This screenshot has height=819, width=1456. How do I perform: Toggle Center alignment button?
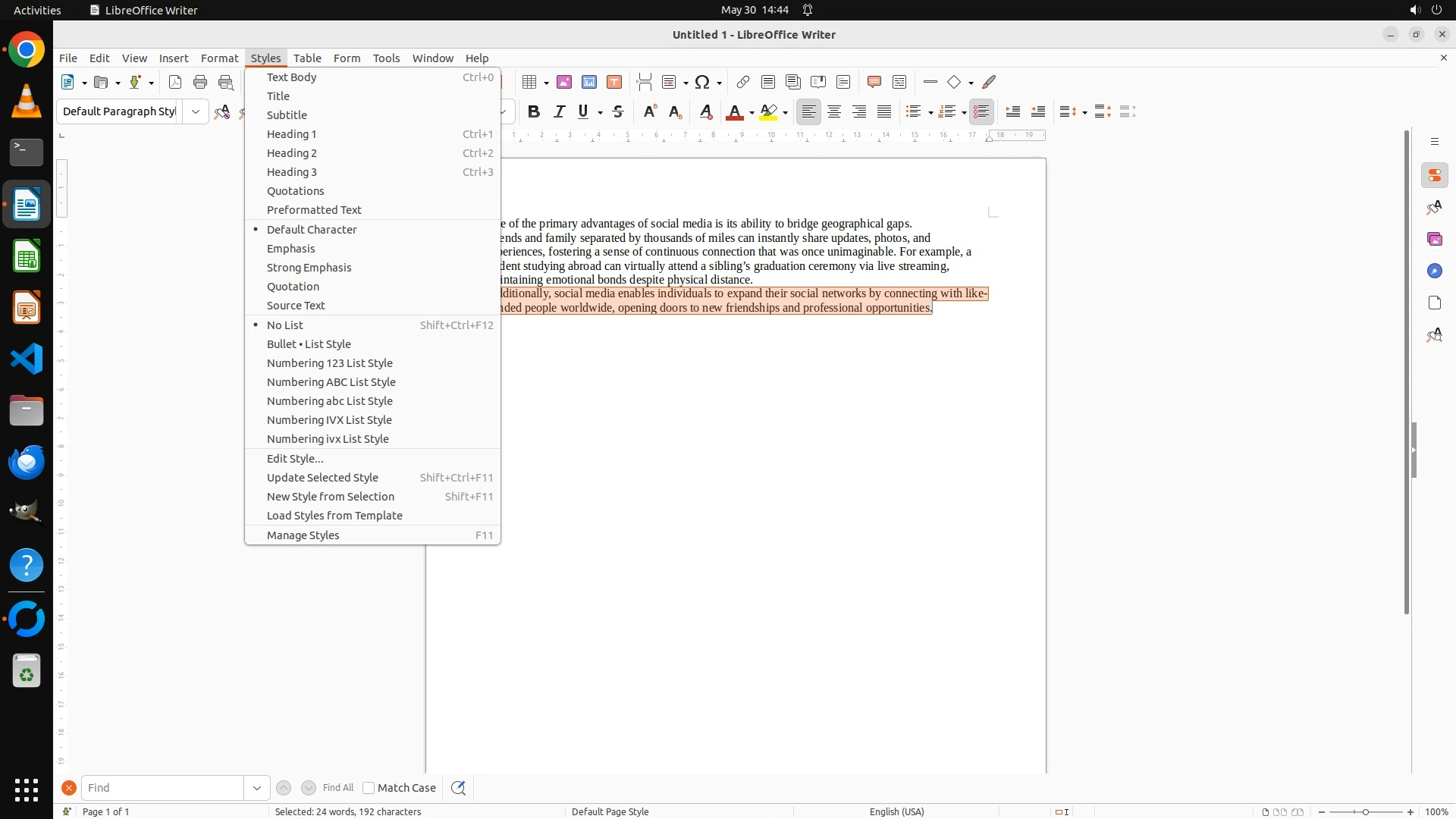[x=834, y=111]
